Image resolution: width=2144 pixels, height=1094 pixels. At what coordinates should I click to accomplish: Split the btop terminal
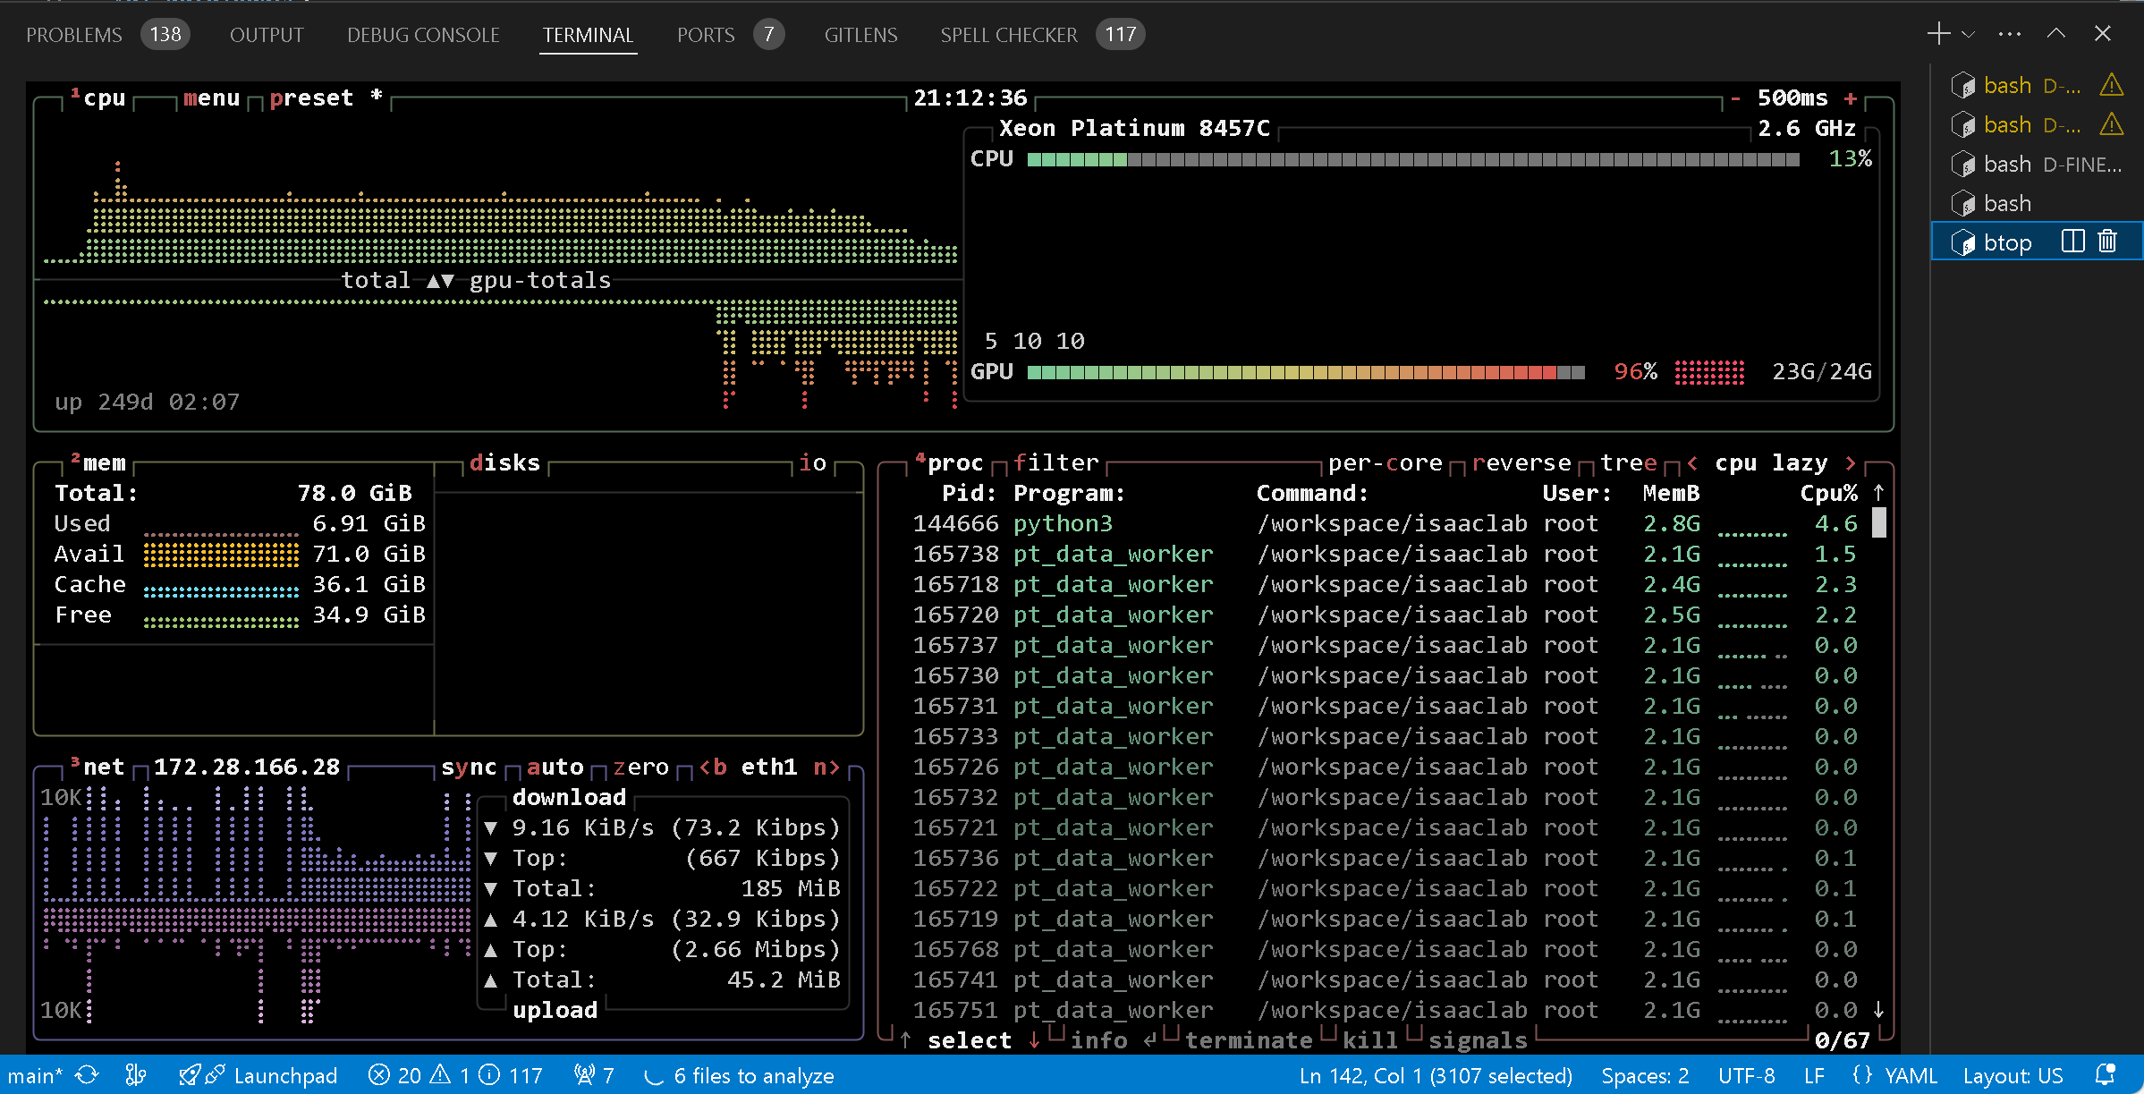click(2072, 242)
